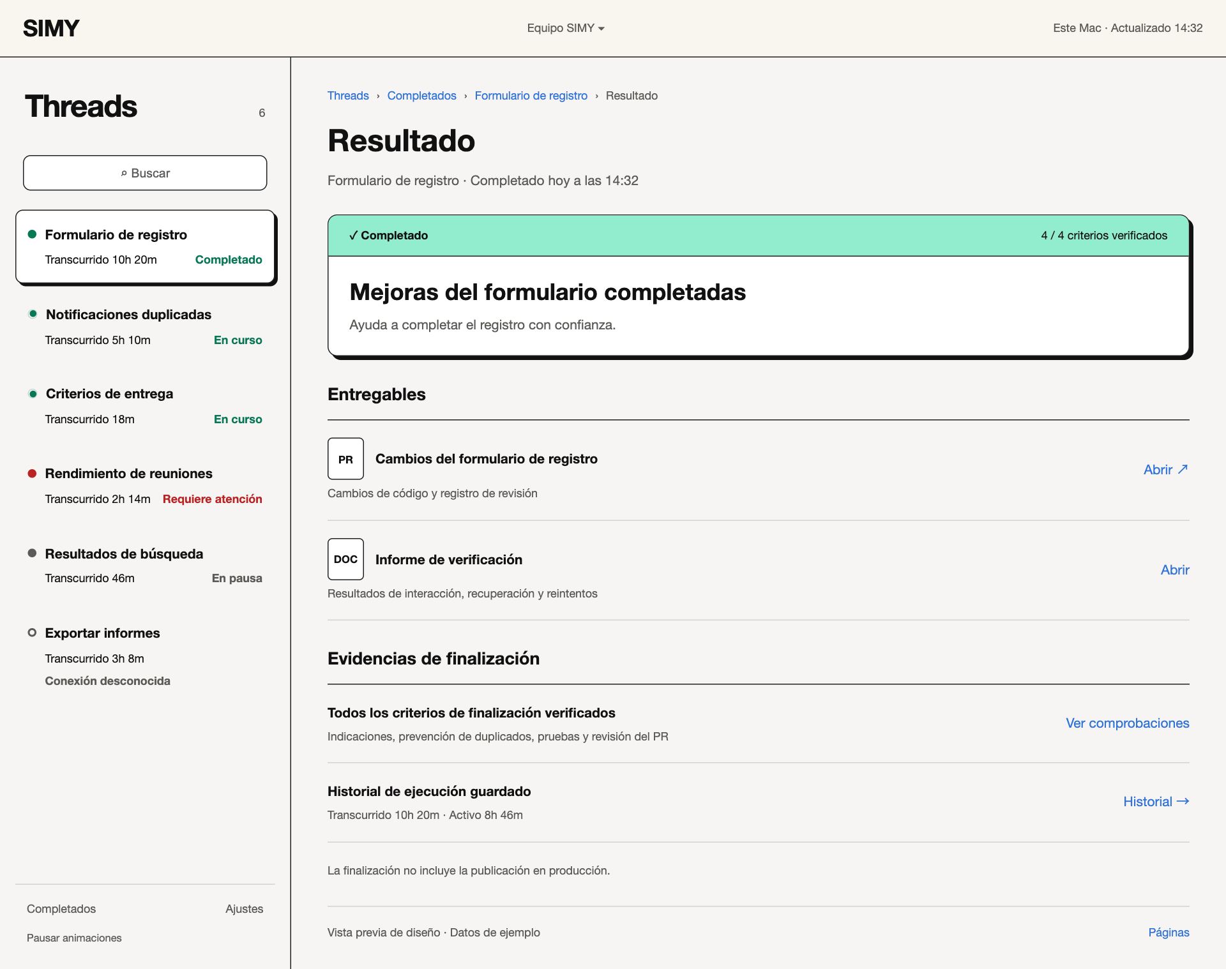This screenshot has height=969, width=1226.
Task: Open the Rendimiento de reuniones thread
Action: click(x=145, y=486)
